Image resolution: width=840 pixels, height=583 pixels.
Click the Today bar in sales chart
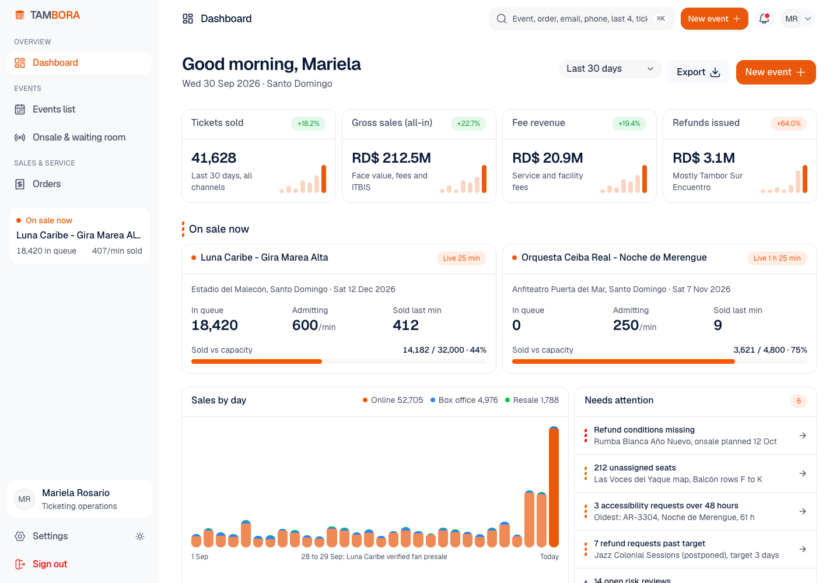(554, 487)
